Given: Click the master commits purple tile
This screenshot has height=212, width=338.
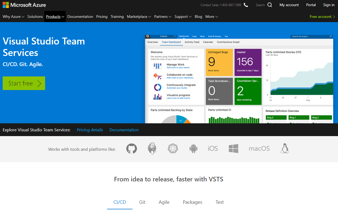Looking at the screenshot, I should coord(248,62).
